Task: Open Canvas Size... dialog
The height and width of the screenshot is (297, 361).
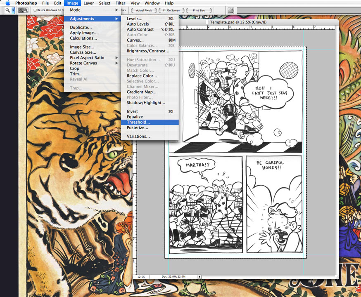Action: 93,52
